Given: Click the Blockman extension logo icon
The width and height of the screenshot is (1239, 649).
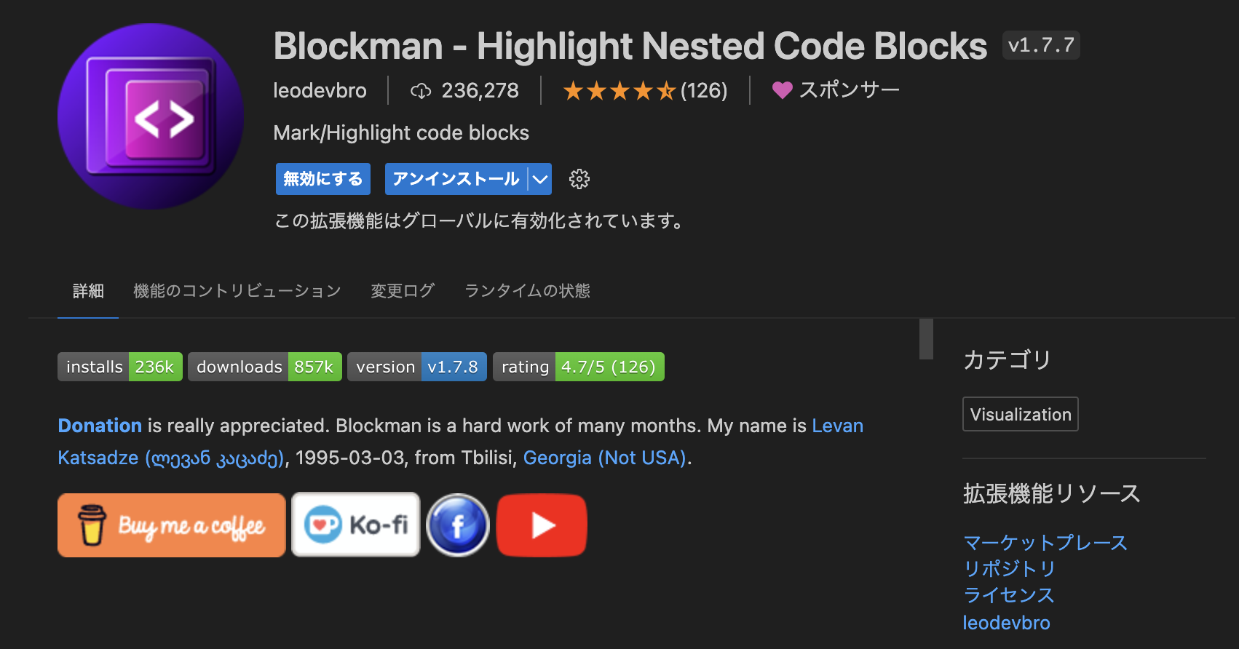Looking at the screenshot, I should [151, 116].
